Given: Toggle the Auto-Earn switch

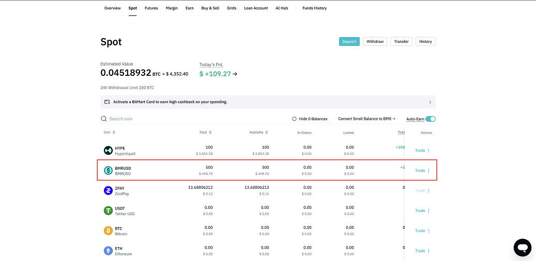Looking at the screenshot, I should pyautogui.click(x=431, y=119).
